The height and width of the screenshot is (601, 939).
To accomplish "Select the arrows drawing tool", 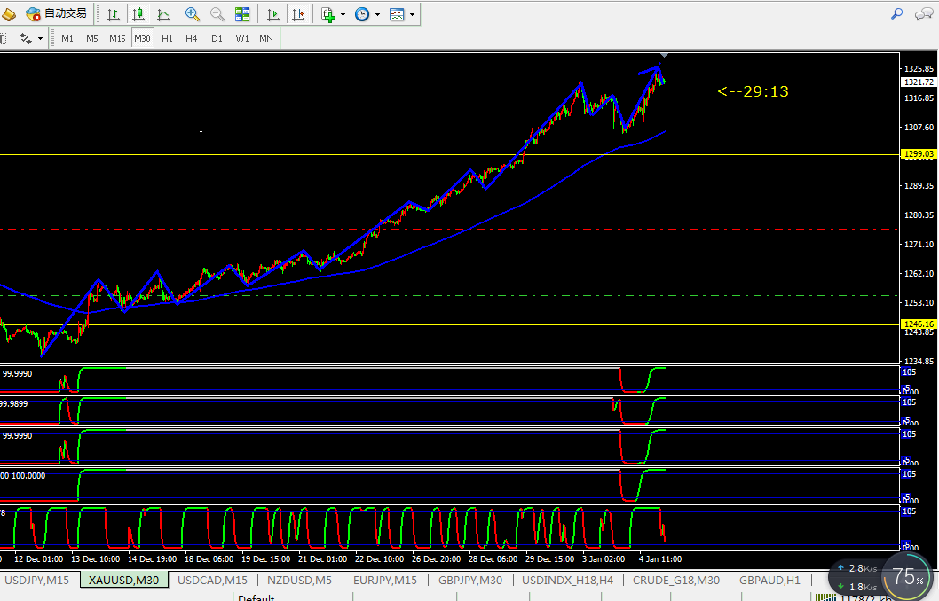I will [x=25, y=38].
